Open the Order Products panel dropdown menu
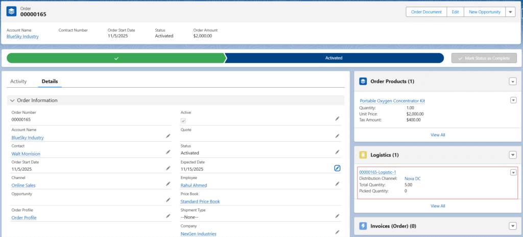The width and height of the screenshot is (523, 237). tap(512, 82)
